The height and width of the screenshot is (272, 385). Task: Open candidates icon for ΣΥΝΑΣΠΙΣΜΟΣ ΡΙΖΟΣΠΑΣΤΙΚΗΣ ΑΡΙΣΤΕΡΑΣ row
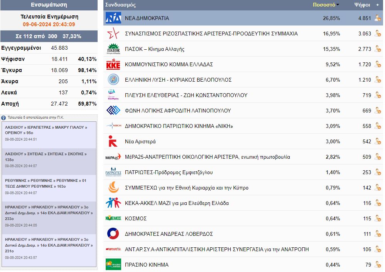tap(378, 34)
